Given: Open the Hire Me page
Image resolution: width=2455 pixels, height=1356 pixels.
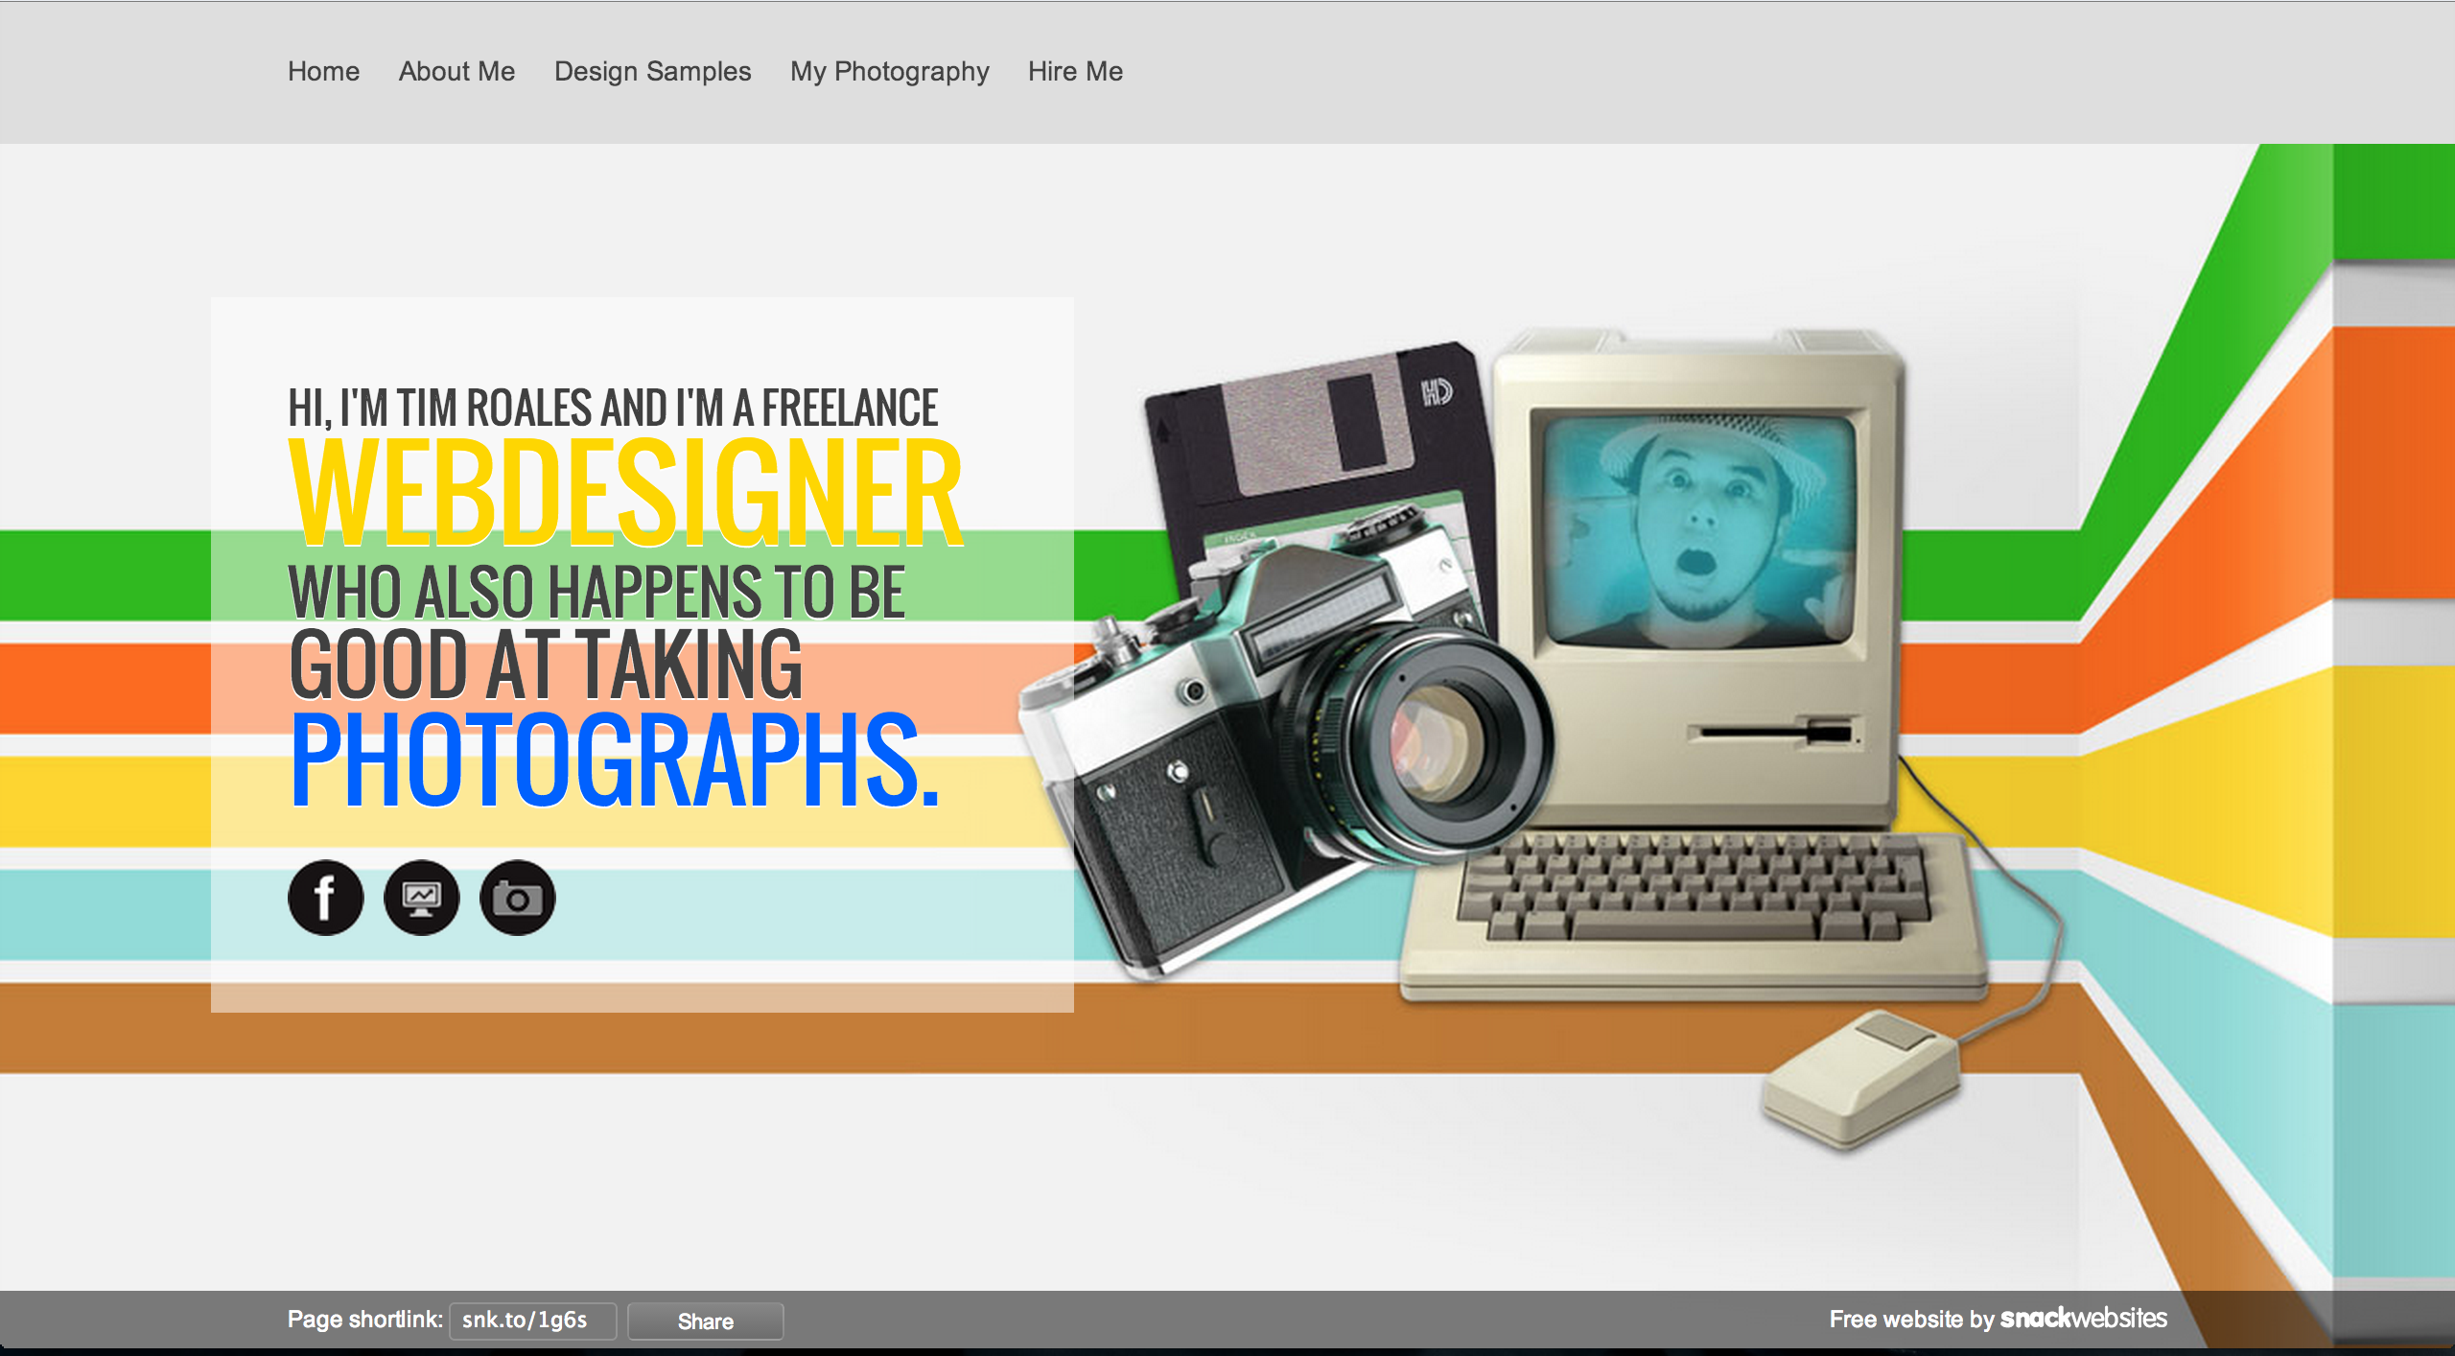Looking at the screenshot, I should pos(1076,72).
